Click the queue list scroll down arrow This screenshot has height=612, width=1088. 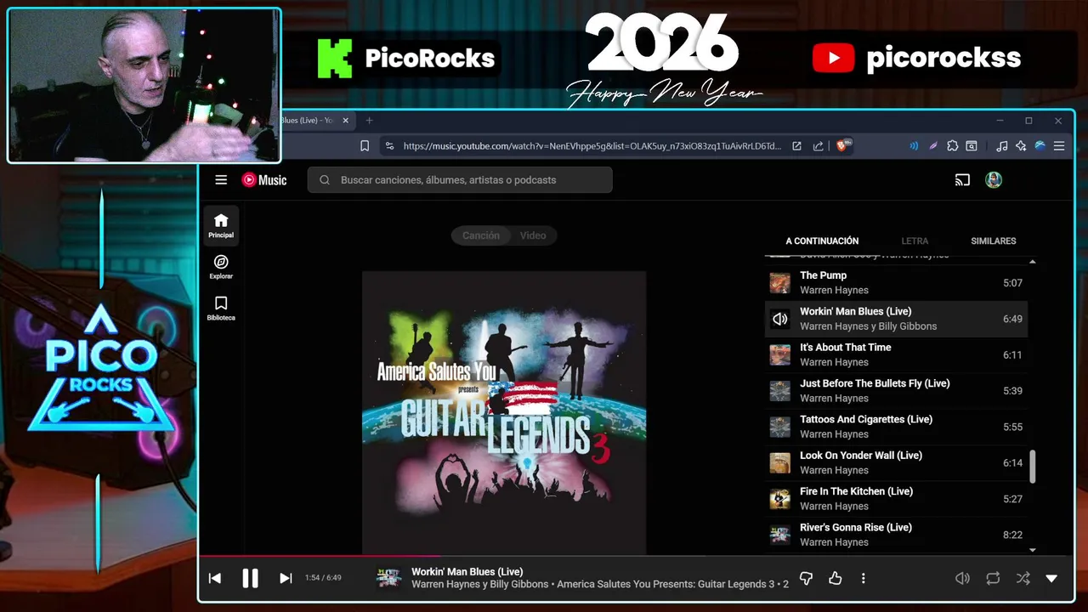pyautogui.click(x=1033, y=550)
